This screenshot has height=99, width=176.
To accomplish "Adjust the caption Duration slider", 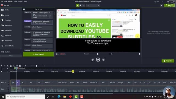I will (x=98, y=54).
